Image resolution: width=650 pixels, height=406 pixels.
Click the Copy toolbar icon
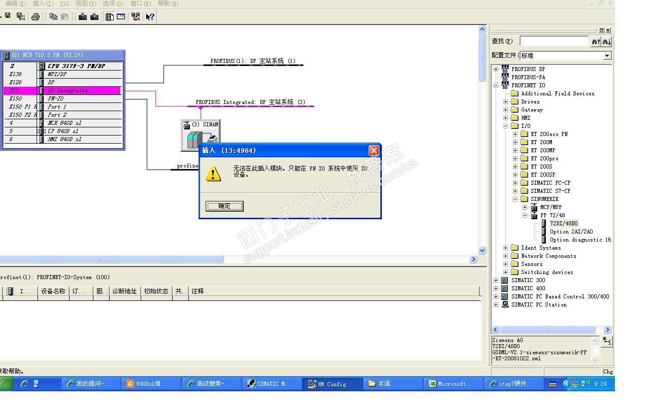(x=54, y=16)
